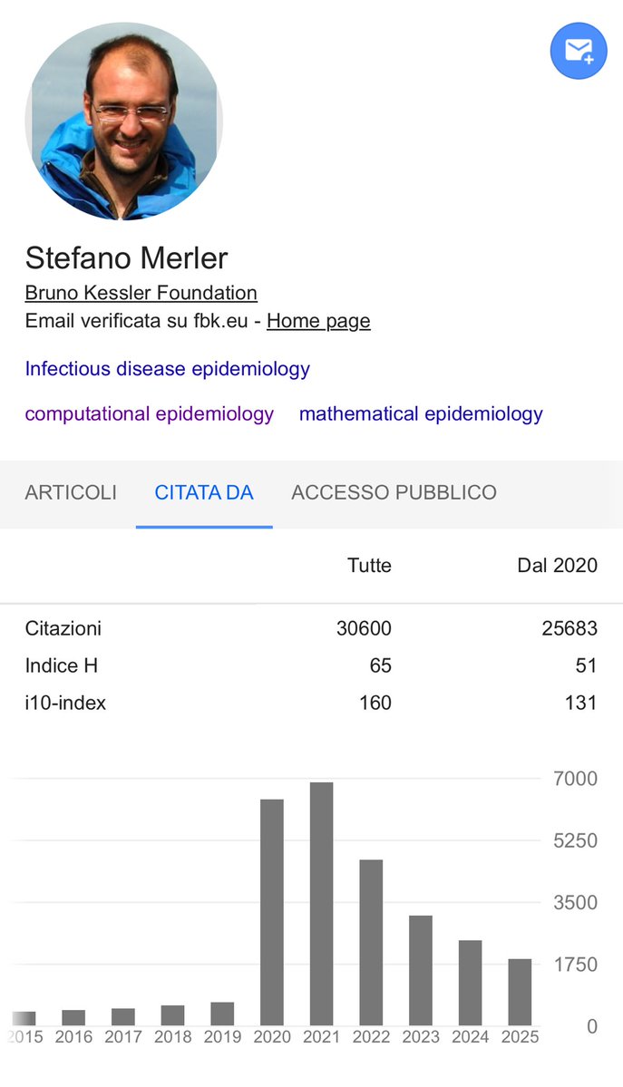This screenshot has width=623, height=1087.
Task: Select the 2021 citations bar
Action: pos(321,904)
